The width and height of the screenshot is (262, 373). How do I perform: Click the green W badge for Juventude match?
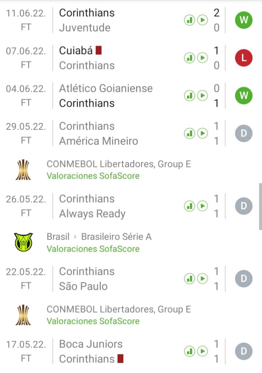[243, 20]
